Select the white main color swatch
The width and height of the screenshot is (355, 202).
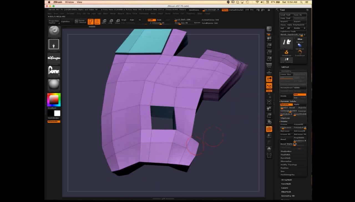coord(57,113)
